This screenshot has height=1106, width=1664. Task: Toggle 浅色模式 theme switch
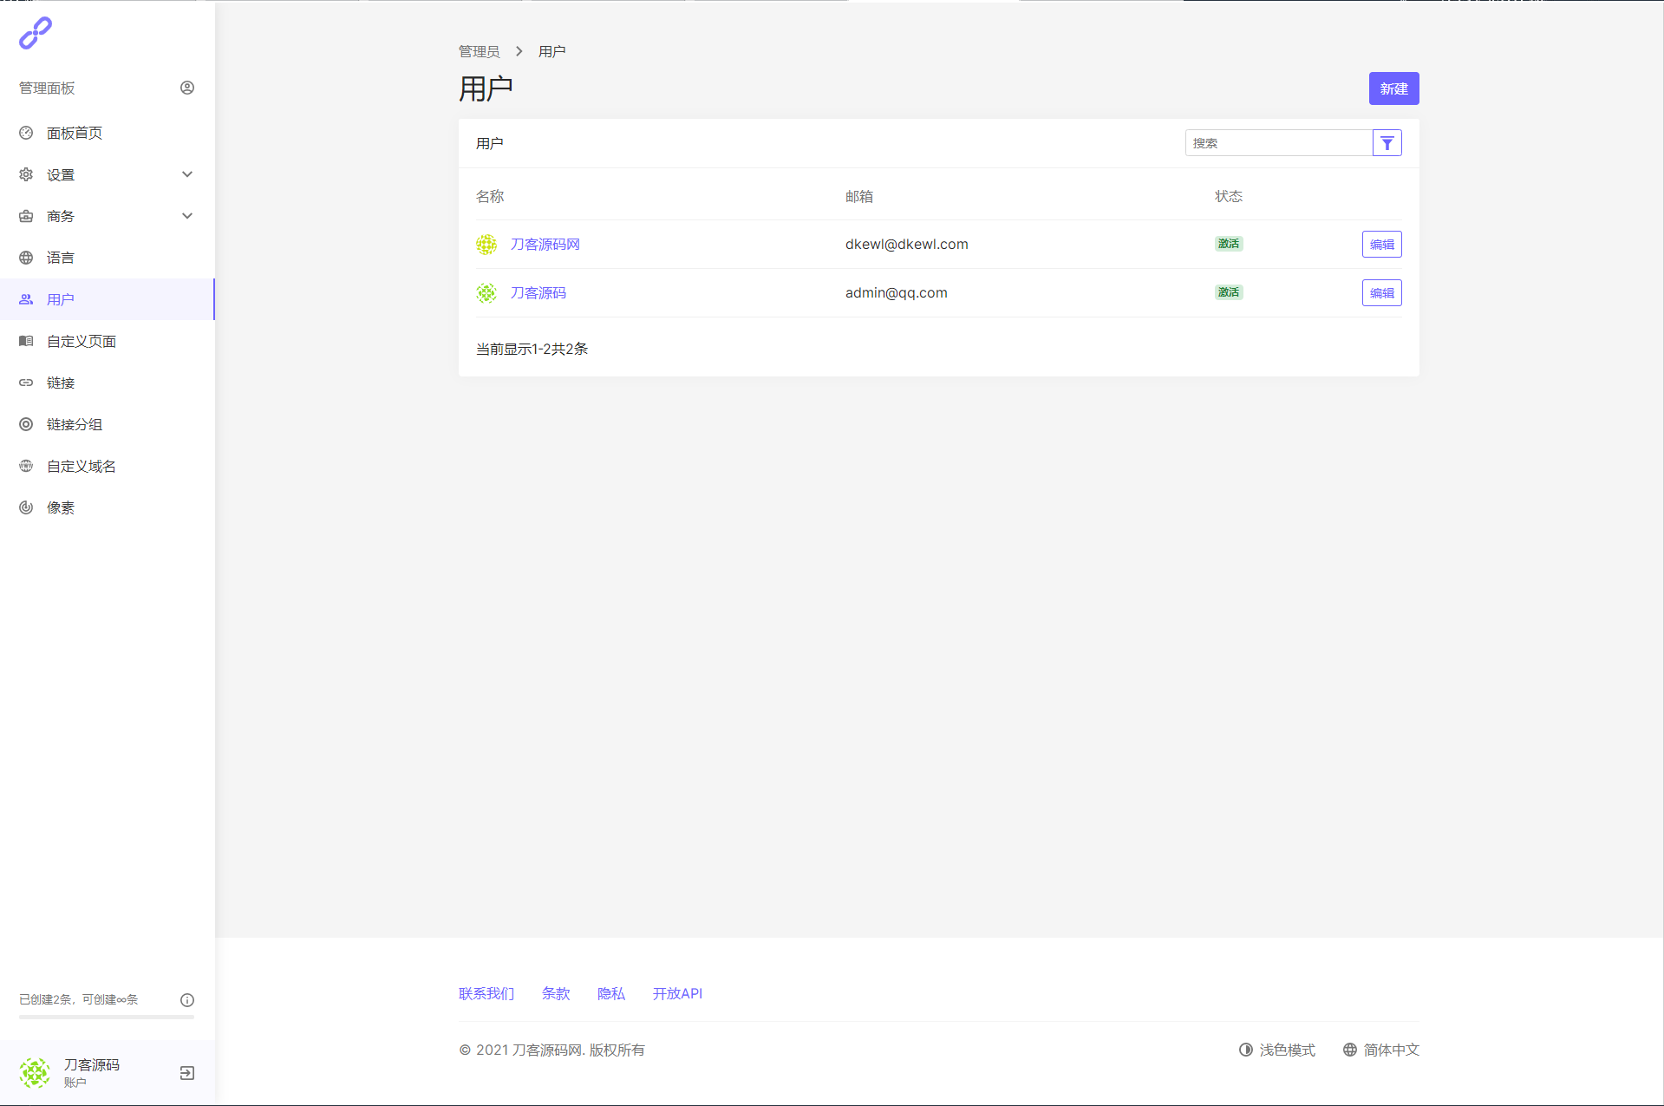coord(1277,1050)
